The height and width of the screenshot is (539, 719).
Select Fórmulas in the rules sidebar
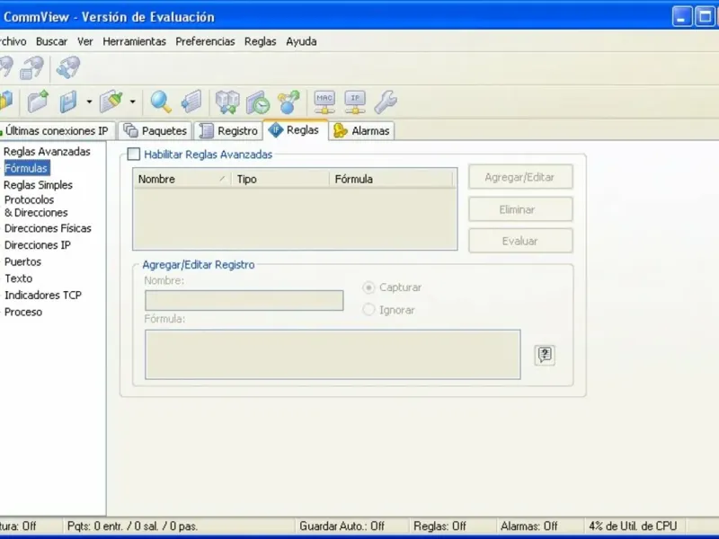[x=26, y=168]
